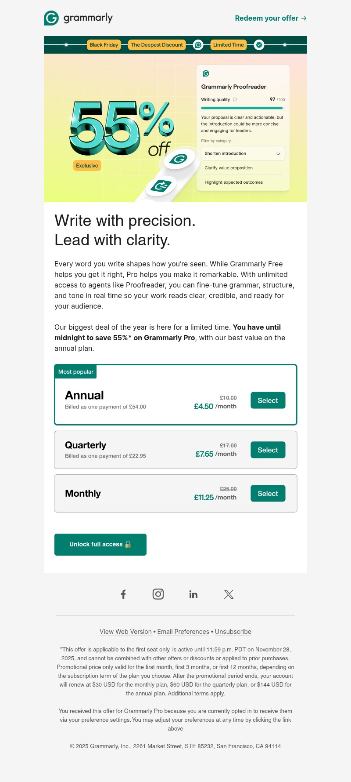
Task: Click the lock icon on Unlock full access
Action: coord(129,544)
